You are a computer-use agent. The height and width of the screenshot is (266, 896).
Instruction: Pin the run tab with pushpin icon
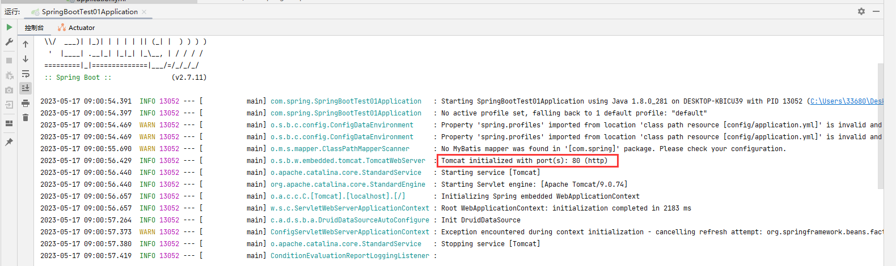pyautogui.click(x=9, y=142)
